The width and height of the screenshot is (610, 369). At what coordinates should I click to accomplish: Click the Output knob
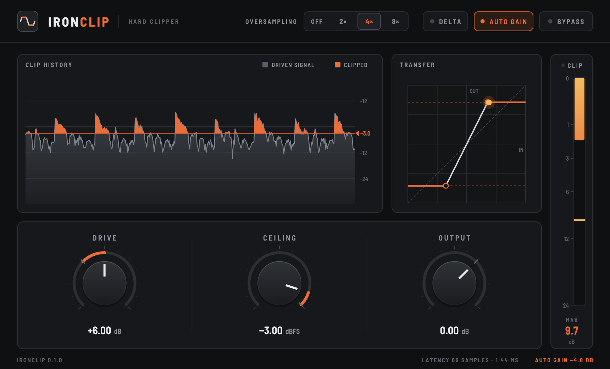pos(454,283)
